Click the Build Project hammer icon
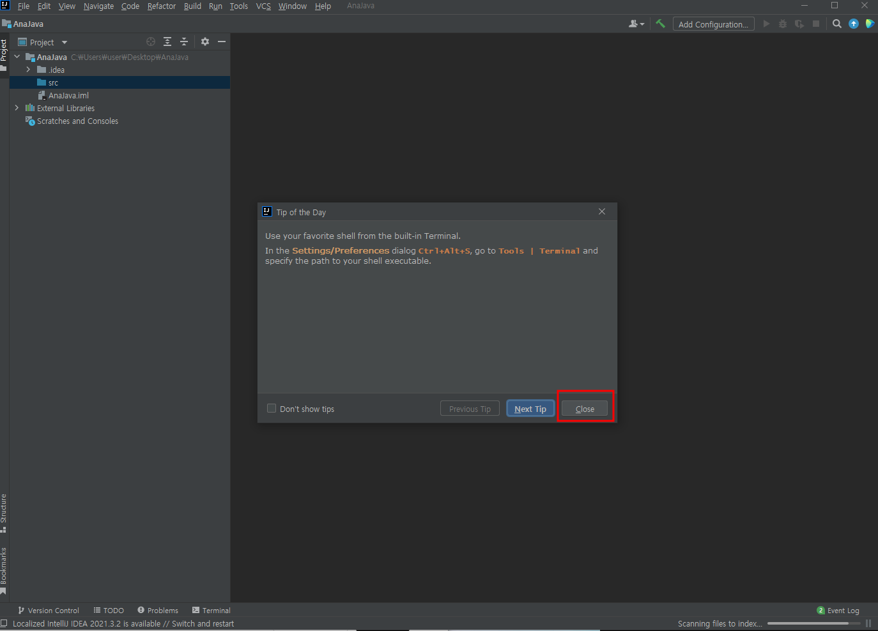This screenshot has height=631, width=878. tap(660, 24)
